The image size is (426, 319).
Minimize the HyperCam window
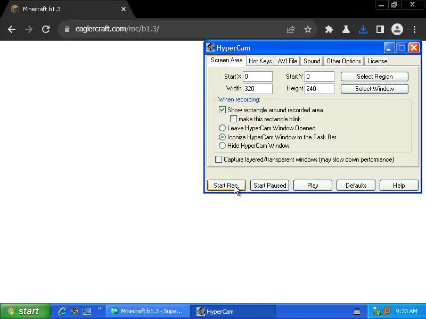[389, 48]
